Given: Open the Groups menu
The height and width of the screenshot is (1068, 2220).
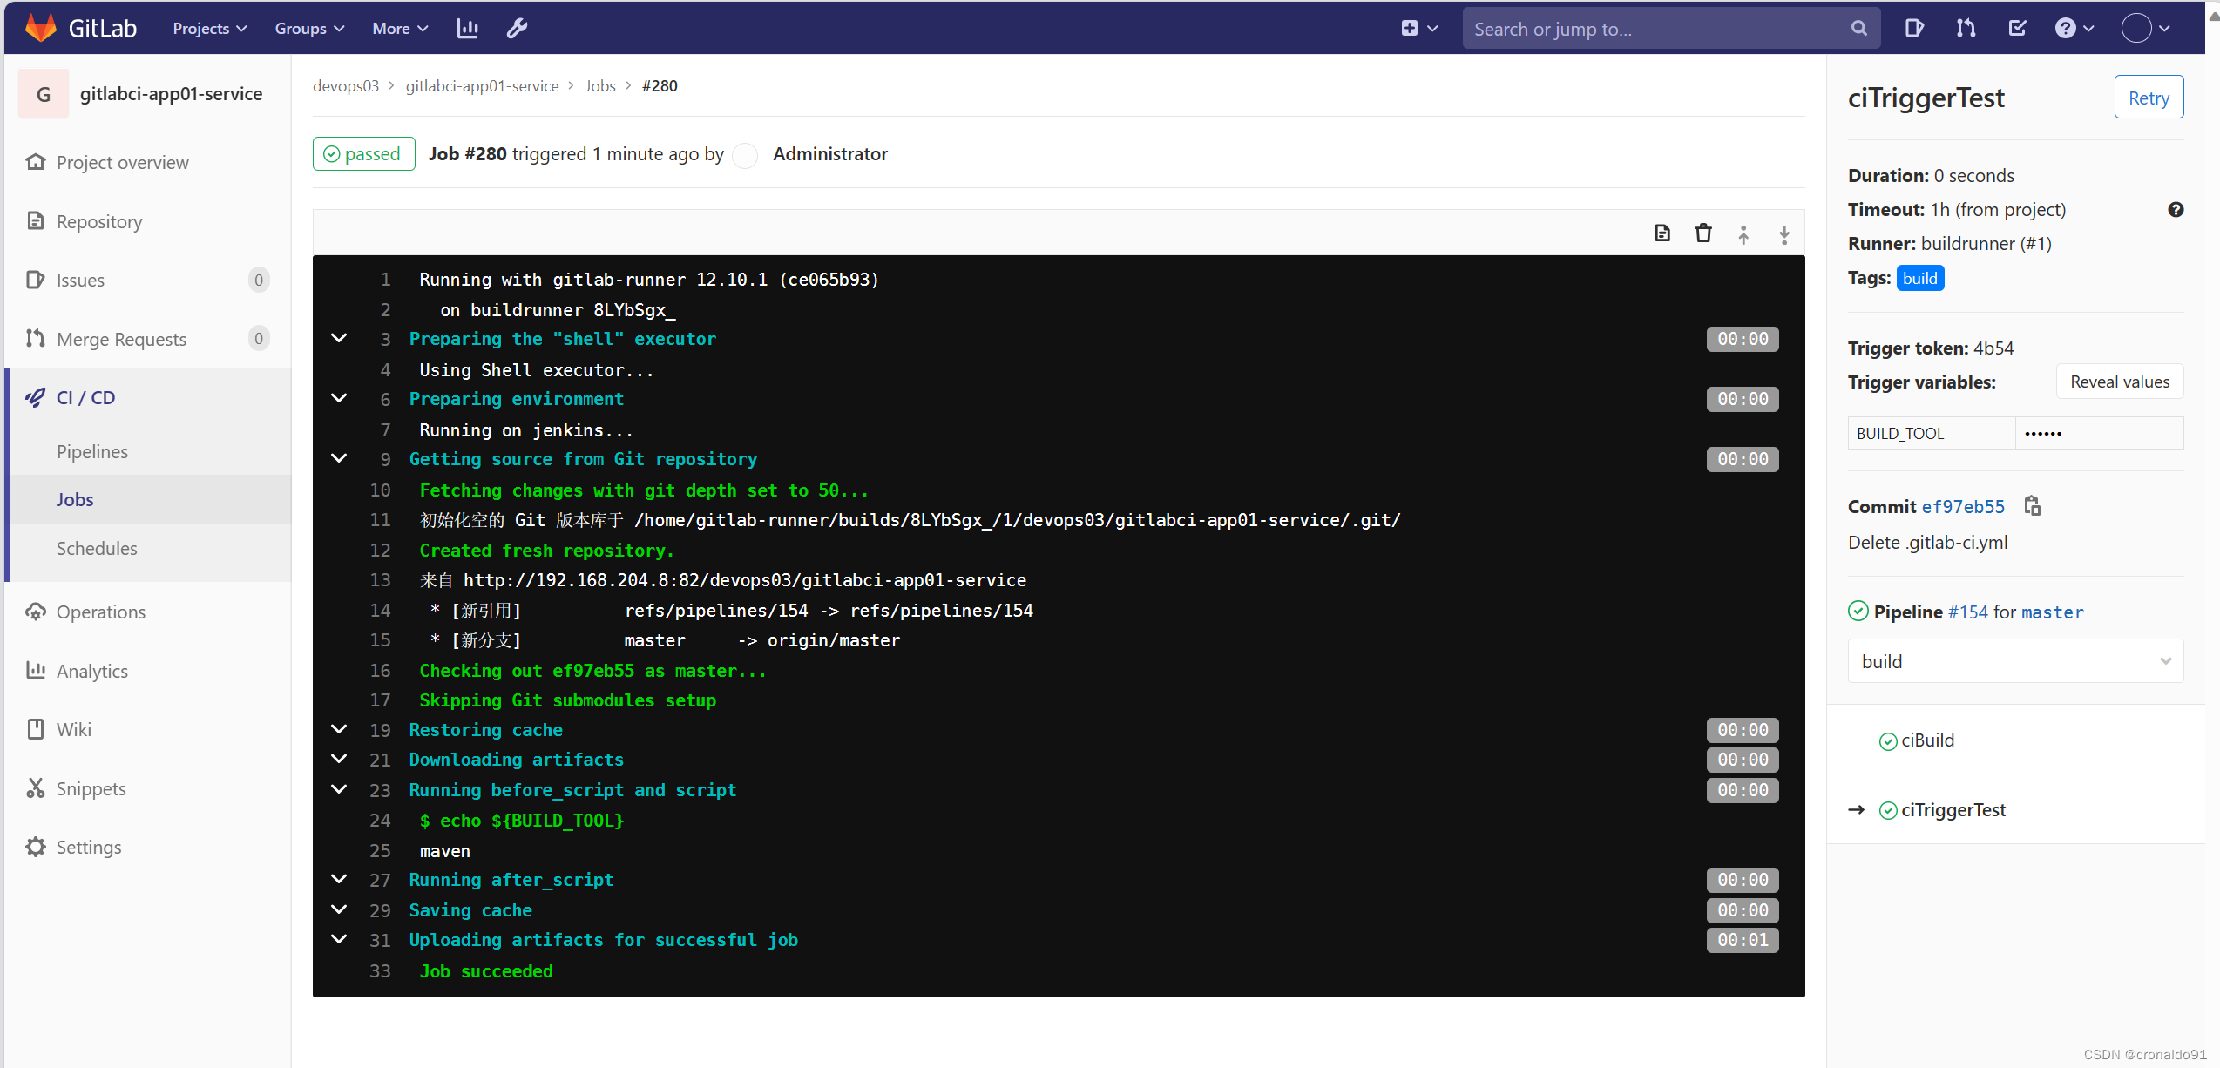Looking at the screenshot, I should pos(309,29).
